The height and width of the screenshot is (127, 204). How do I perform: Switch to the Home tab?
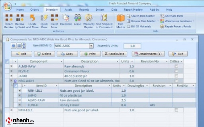coord(20,10)
